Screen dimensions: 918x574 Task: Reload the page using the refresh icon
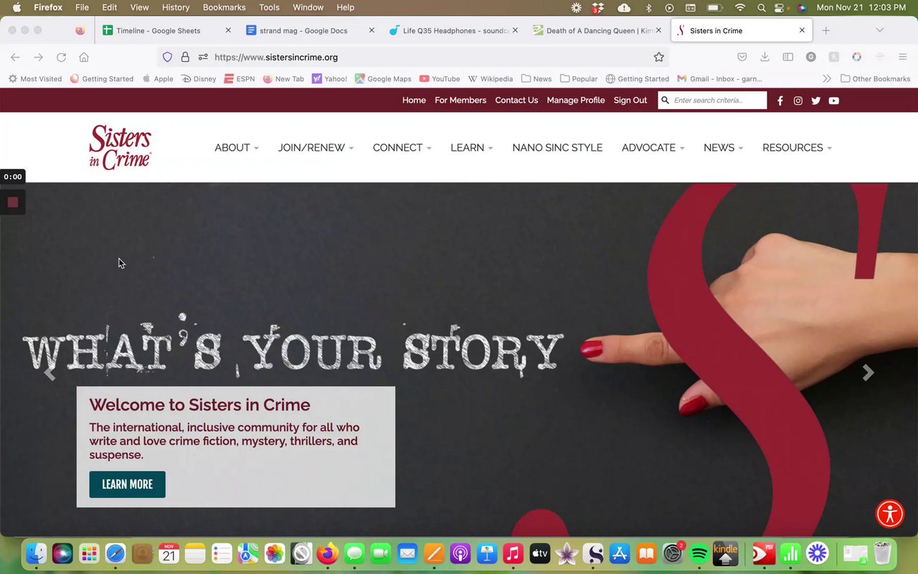(x=61, y=57)
